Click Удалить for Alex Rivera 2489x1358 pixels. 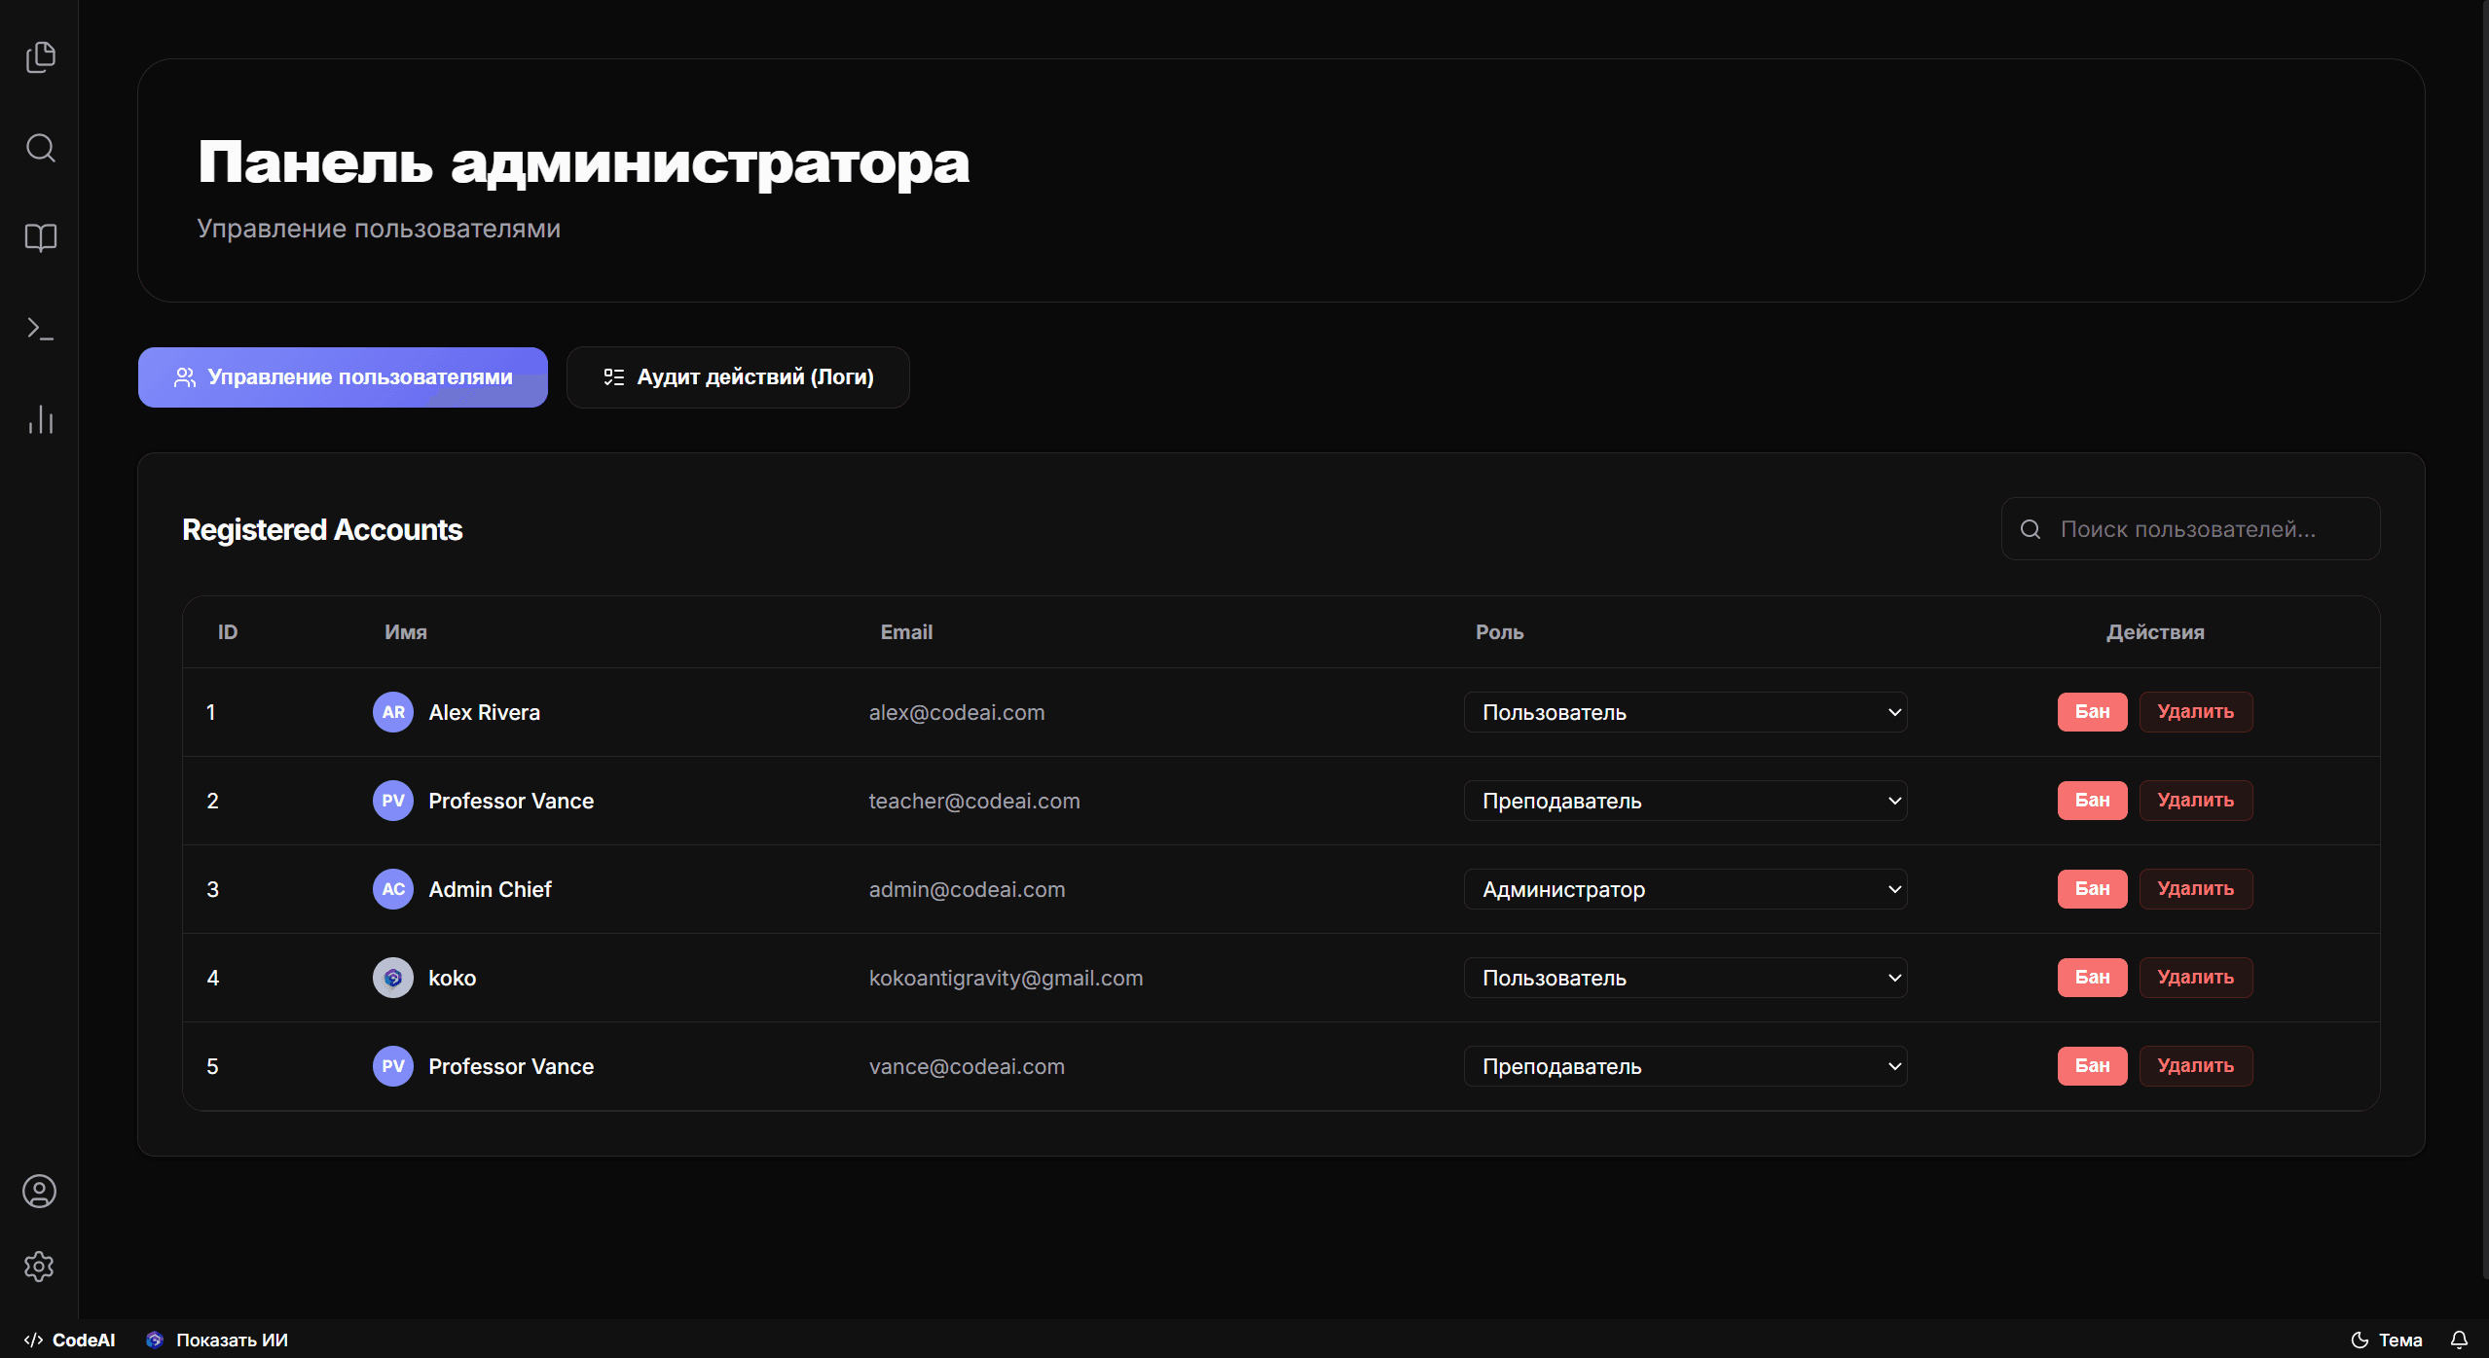tap(2195, 712)
